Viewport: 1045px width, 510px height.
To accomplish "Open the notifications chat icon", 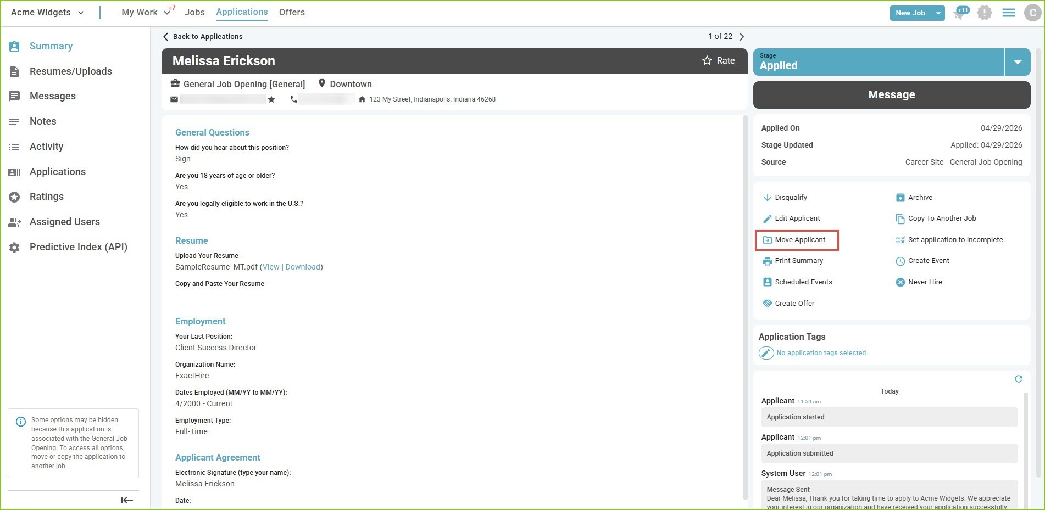I will click(x=961, y=13).
